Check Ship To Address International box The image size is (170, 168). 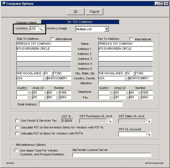[52, 39]
